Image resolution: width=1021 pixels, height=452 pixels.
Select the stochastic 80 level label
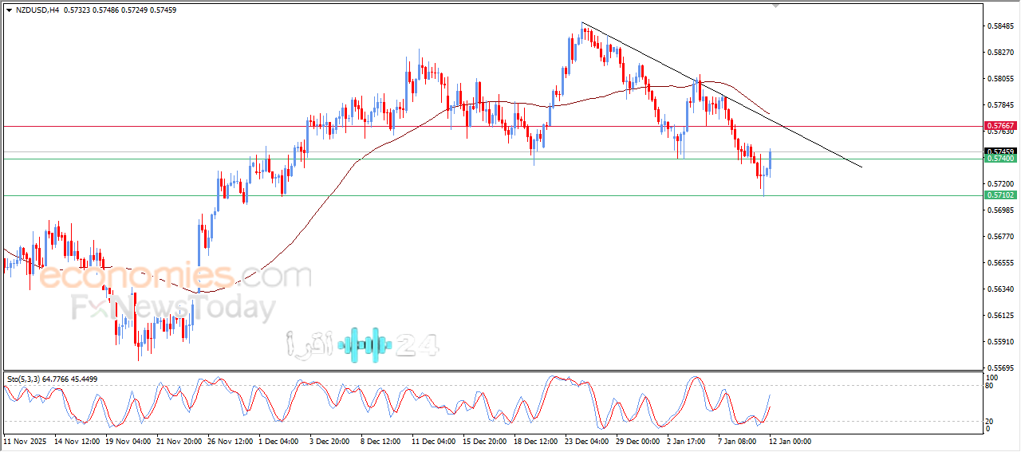991,386
